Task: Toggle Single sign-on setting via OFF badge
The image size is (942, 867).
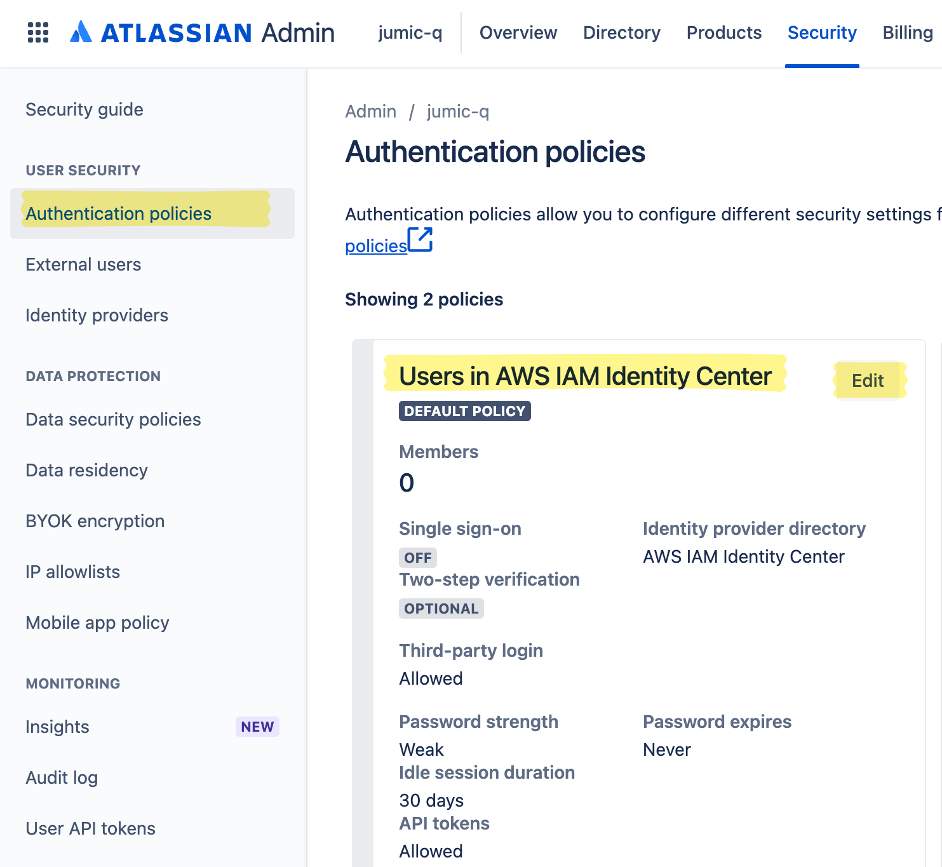Action: (417, 557)
